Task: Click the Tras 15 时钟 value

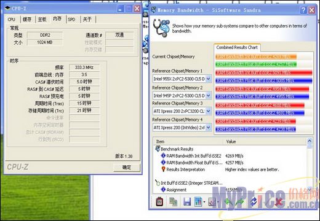Action: pos(84,103)
